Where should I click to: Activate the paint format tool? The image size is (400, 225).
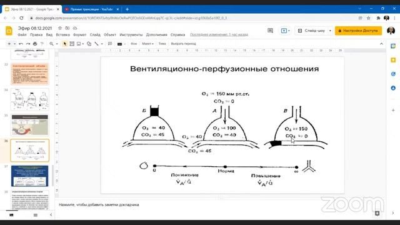click(x=42, y=44)
